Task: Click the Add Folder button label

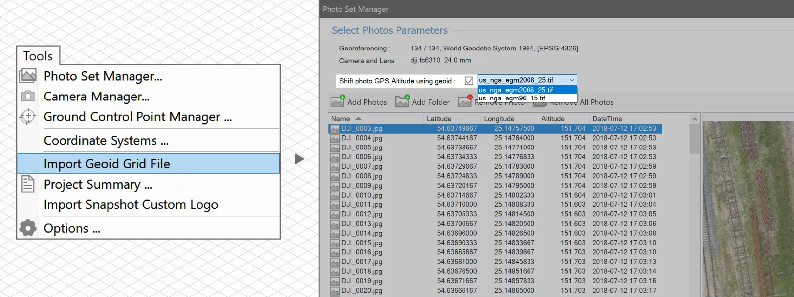Action: coord(431,102)
